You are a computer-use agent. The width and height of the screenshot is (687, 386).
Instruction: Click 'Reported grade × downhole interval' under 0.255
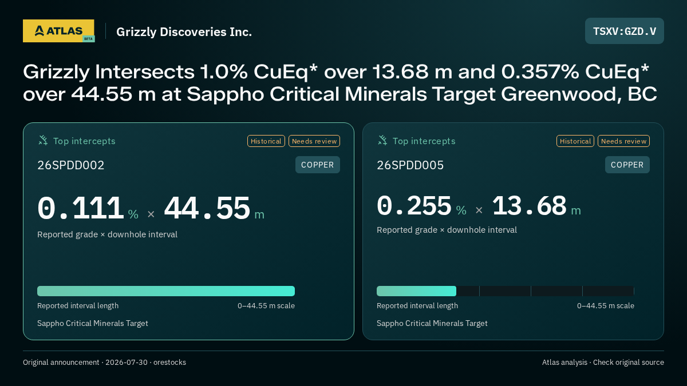pos(447,230)
